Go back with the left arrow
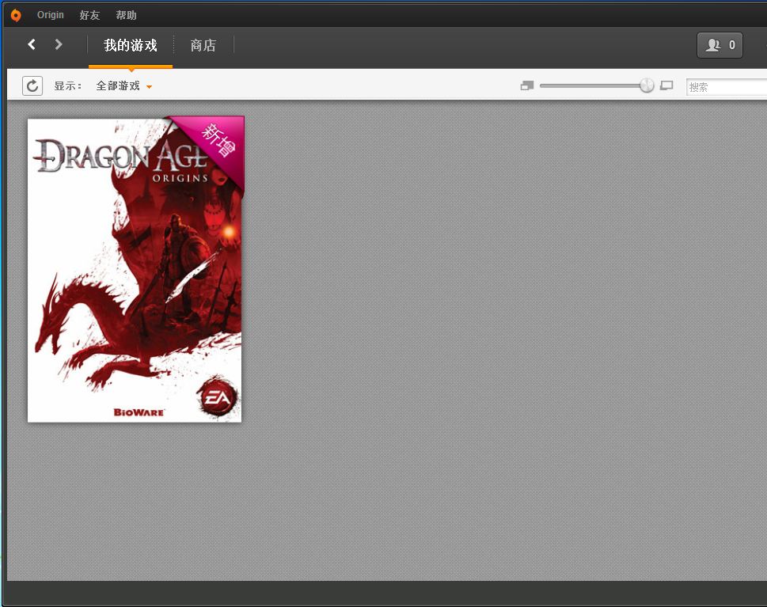The image size is (767, 607). point(32,44)
